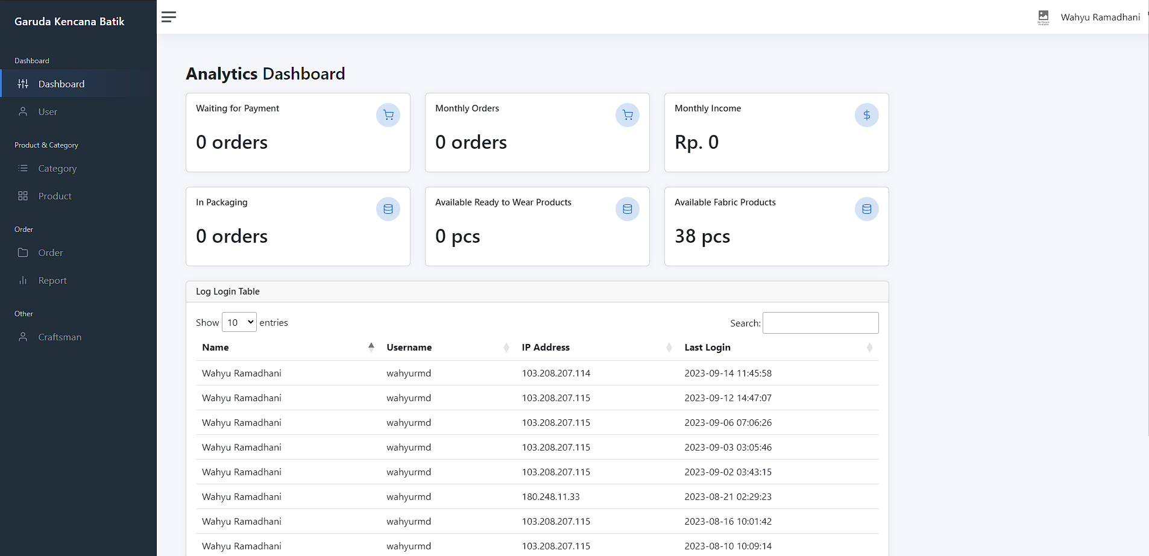Go to Category in the sidebar

coord(57,169)
